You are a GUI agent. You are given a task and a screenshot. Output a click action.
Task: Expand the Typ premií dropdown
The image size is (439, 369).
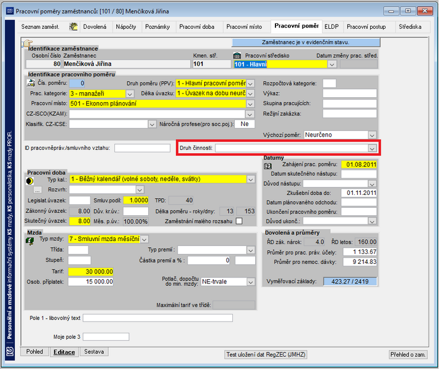[251, 250]
